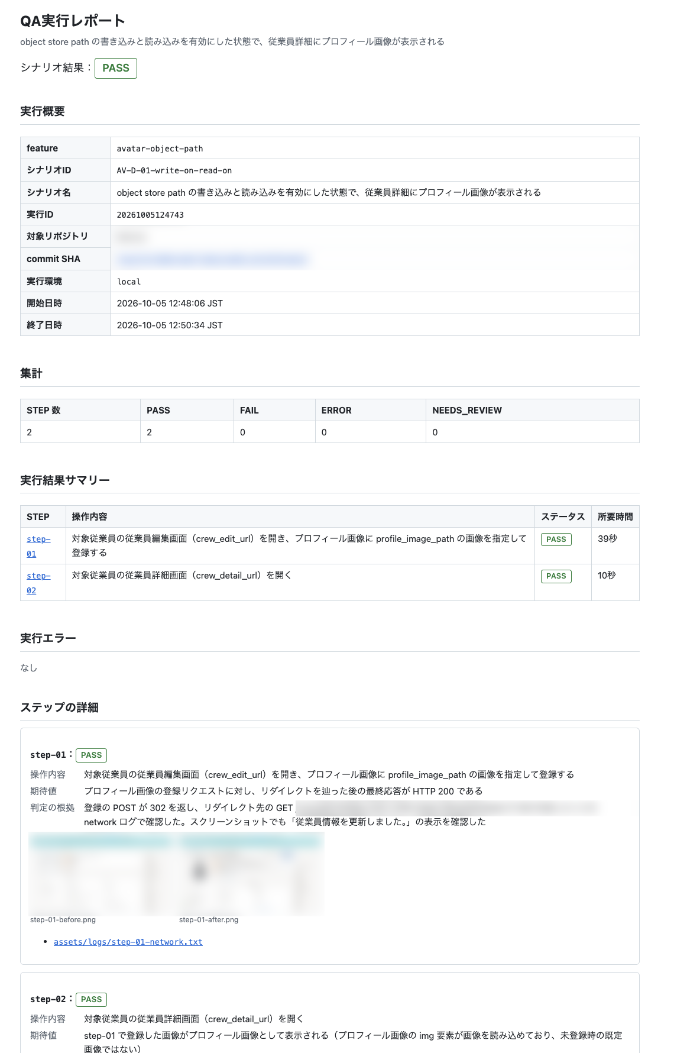Click the scenario result PASS badge
The image size is (674, 1053).
point(116,68)
